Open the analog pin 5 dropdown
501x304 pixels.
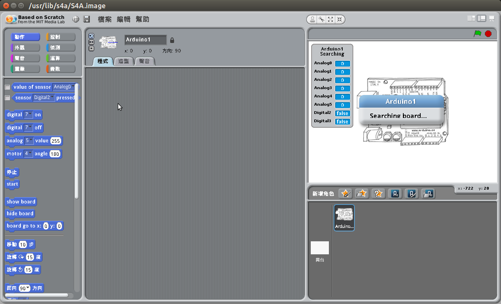point(29,141)
